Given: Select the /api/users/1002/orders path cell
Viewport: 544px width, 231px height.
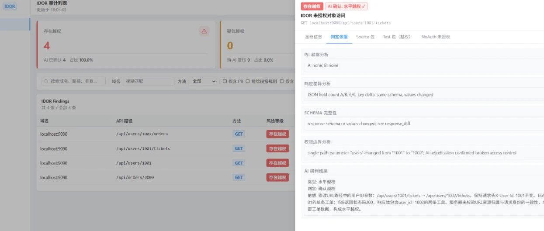Looking at the screenshot, I should [142, 134].
